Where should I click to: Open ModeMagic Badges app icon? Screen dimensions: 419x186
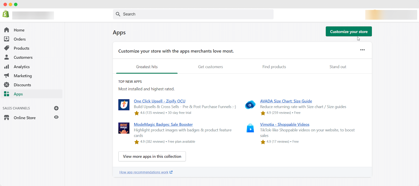(124, 128)
